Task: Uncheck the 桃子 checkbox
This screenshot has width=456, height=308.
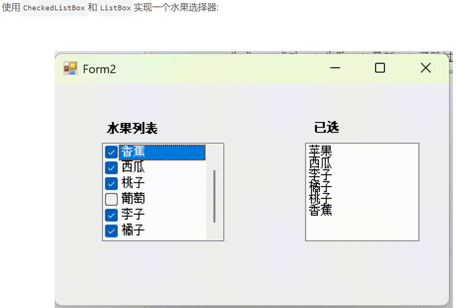Action: tap(111, 183)
